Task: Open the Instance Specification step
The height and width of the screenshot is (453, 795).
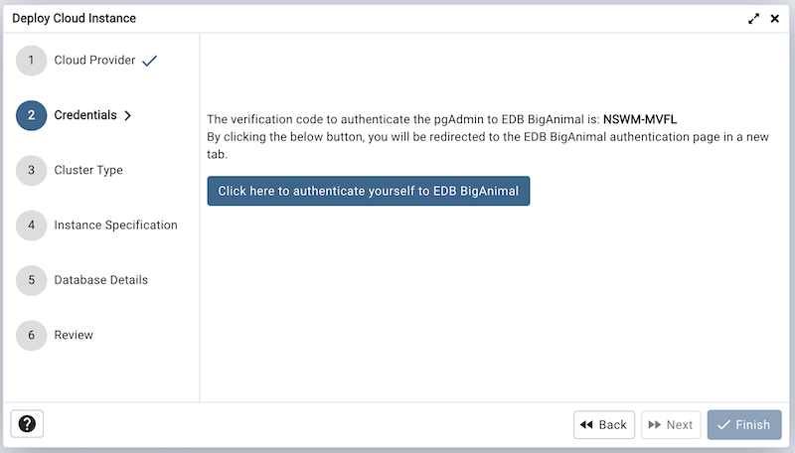Action: [115, 226]
